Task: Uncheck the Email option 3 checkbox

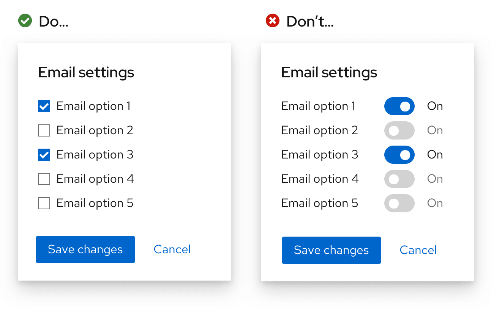Action: tap(44, 155)
